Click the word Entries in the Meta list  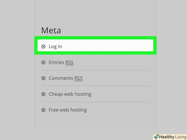[56, 62]
